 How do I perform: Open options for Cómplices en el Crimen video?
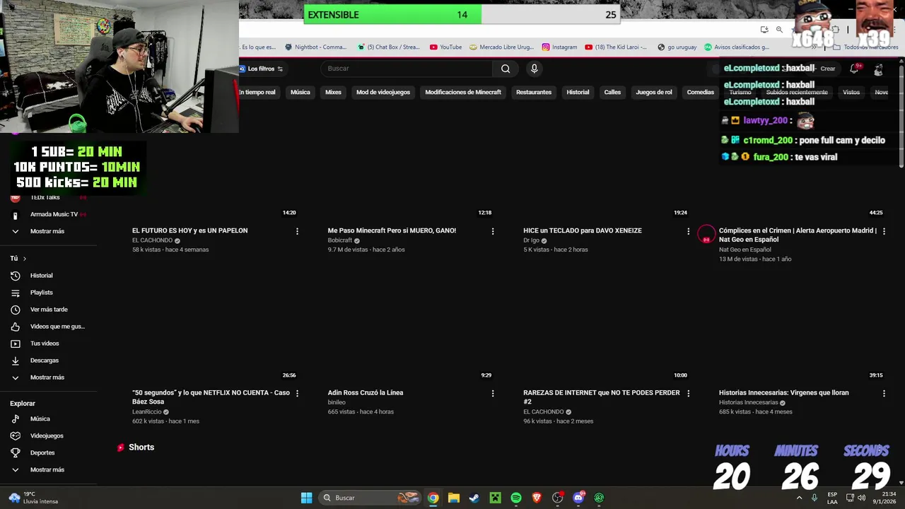(x=884, y=231)
